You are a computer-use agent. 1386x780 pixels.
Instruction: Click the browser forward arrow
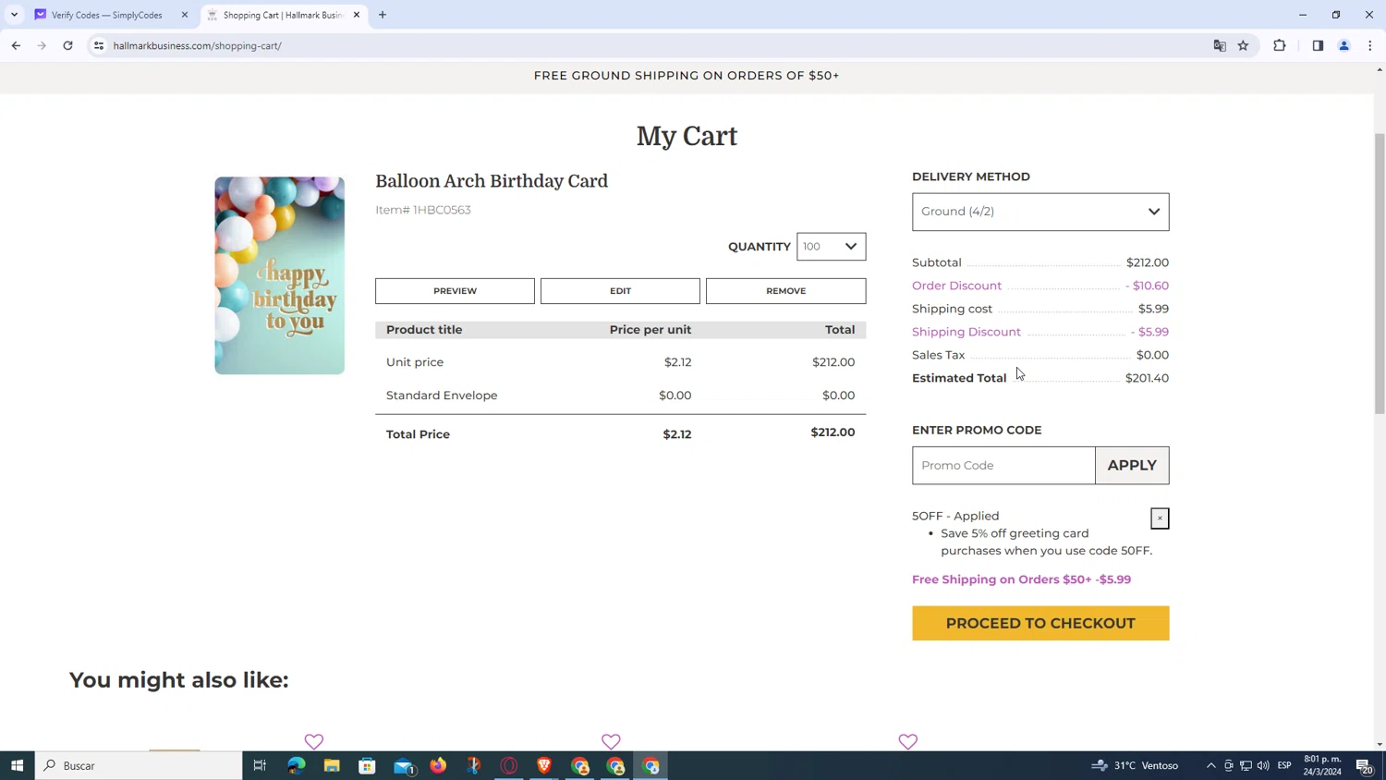pyautogui.click(x=42, y=45)
